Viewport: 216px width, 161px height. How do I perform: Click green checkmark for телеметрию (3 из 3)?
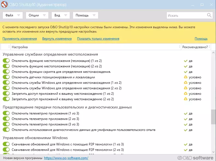coord(186,125)
